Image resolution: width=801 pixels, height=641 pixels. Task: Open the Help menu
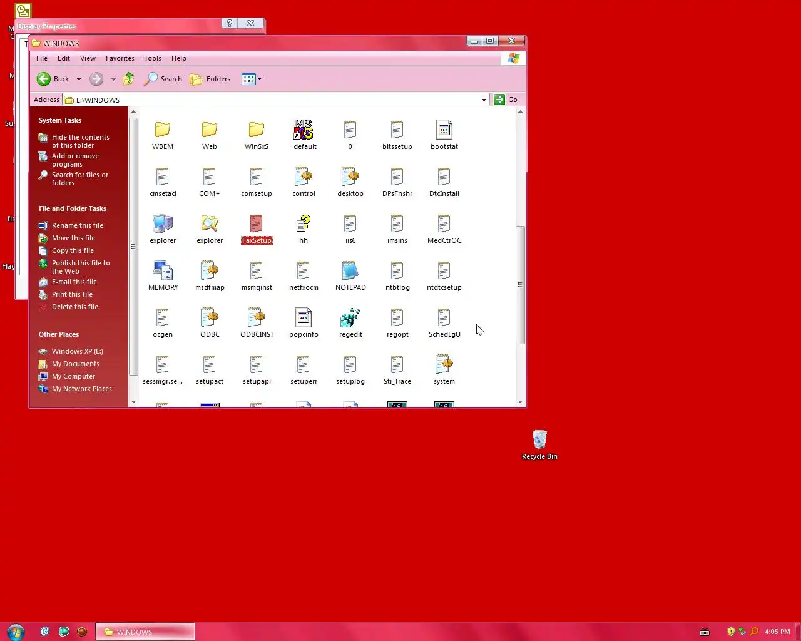[179, 58]
